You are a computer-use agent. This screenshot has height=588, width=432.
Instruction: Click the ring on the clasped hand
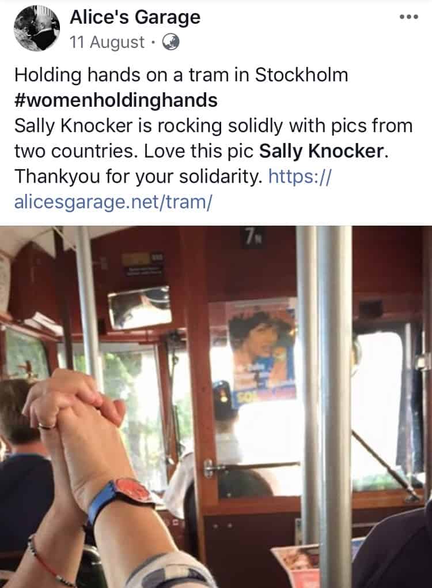[x=47, y=426]
